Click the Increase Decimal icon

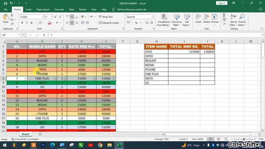[147, 23]
